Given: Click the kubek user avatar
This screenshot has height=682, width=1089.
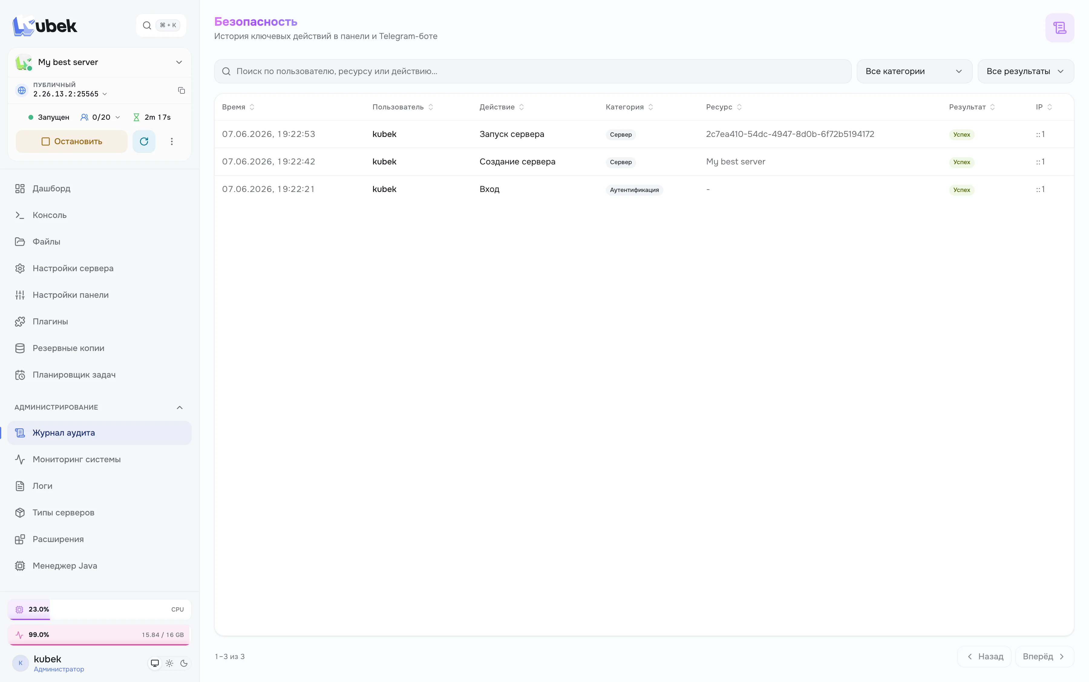Looking at the screenshot, I should 20,663.
